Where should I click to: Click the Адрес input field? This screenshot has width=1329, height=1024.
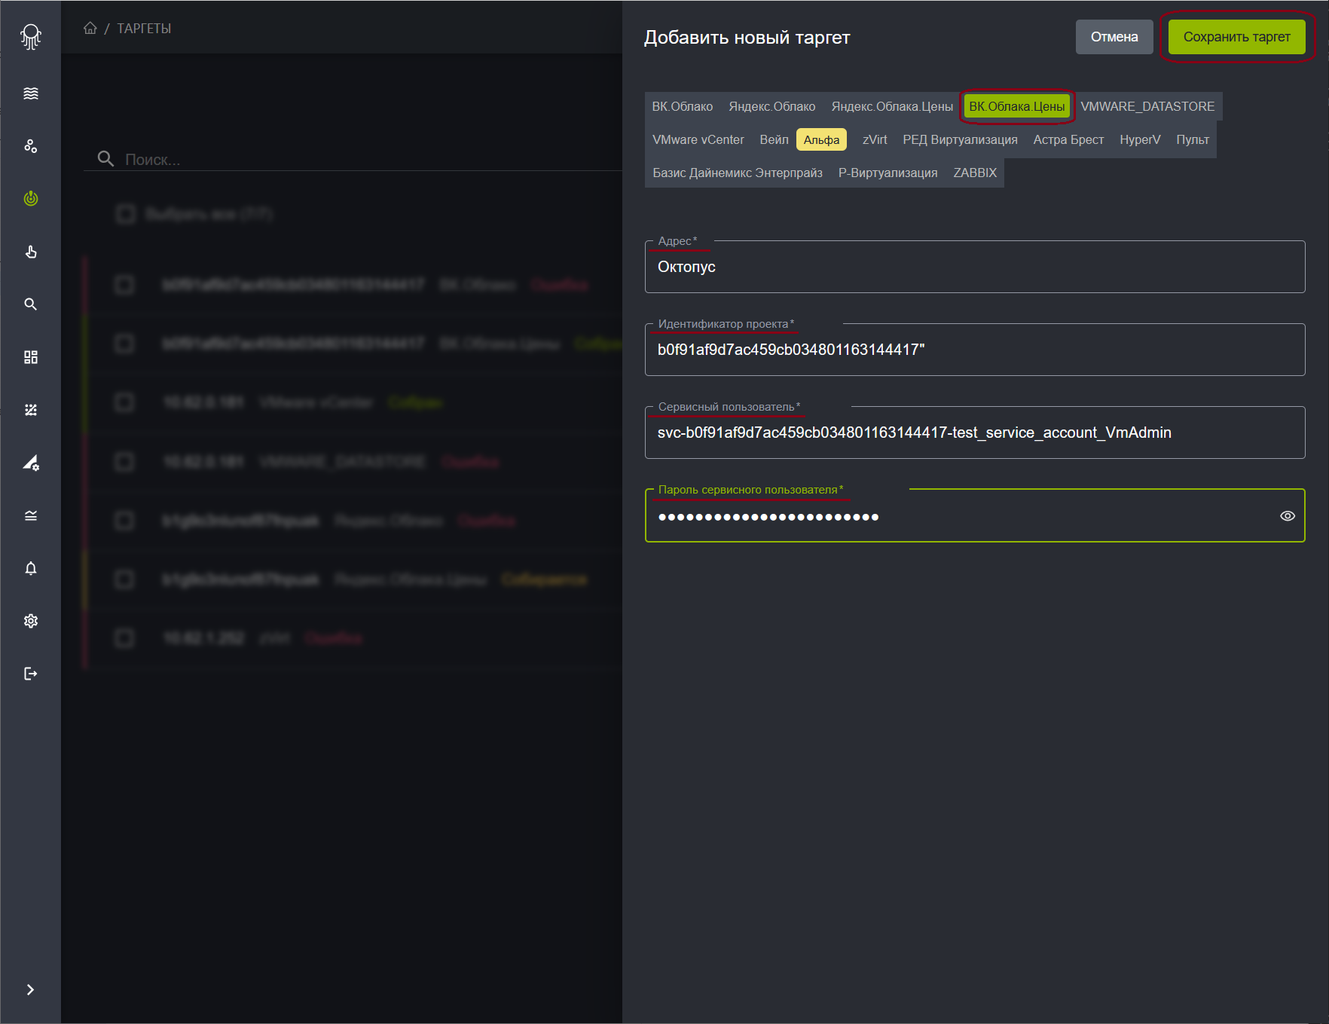(975, 267)
